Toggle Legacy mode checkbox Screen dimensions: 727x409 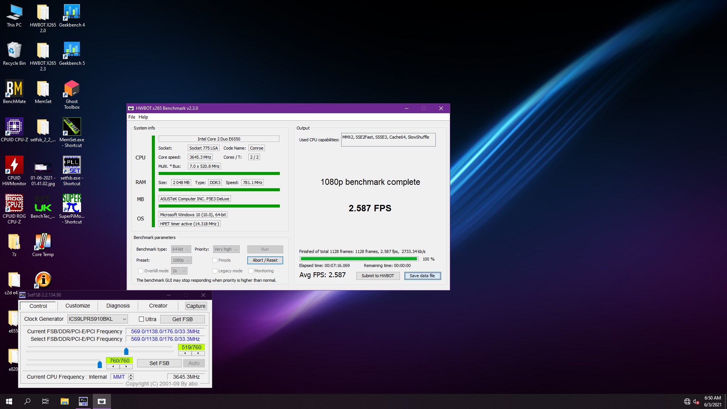215,271
